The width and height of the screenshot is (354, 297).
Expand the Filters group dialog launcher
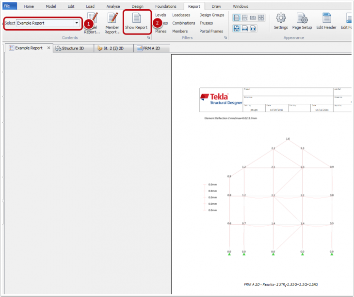click(x=225, y=37)
